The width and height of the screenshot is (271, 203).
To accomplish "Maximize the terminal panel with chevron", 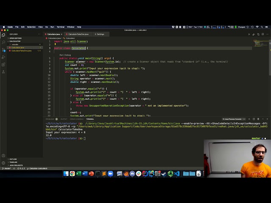I will coord(263,119).
